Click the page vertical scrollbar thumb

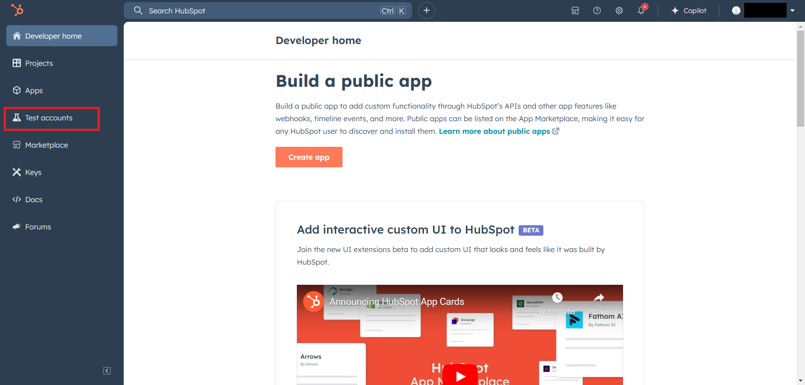click(x=800, y=78)
